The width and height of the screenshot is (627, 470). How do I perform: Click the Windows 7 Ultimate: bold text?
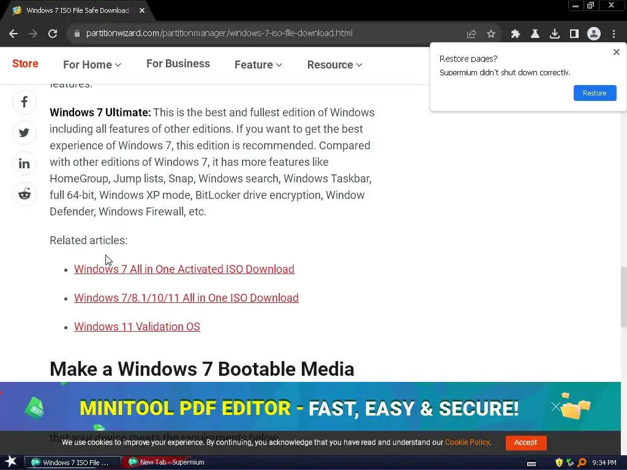(x=100, y=113)
